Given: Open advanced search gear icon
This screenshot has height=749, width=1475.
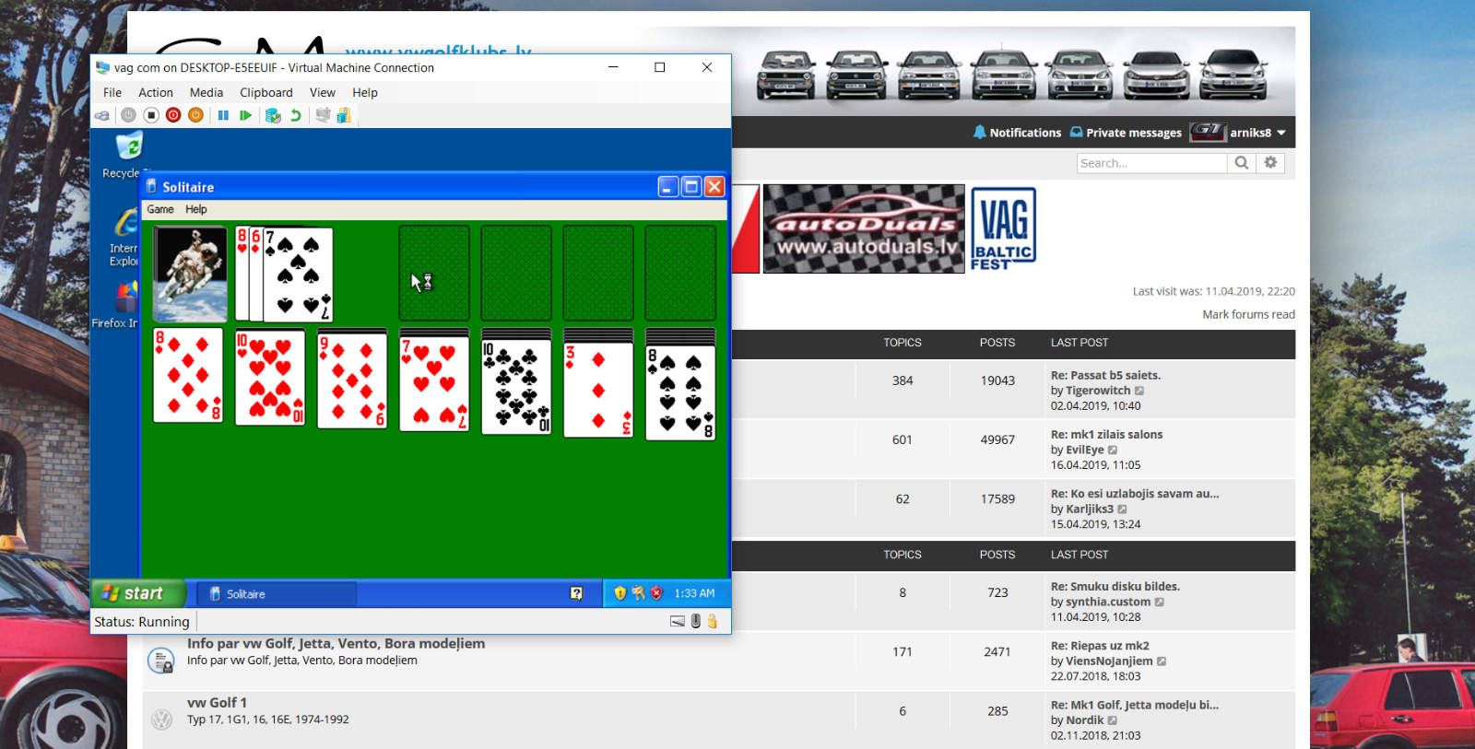Looking at the screenshot, I should 1270,163.
